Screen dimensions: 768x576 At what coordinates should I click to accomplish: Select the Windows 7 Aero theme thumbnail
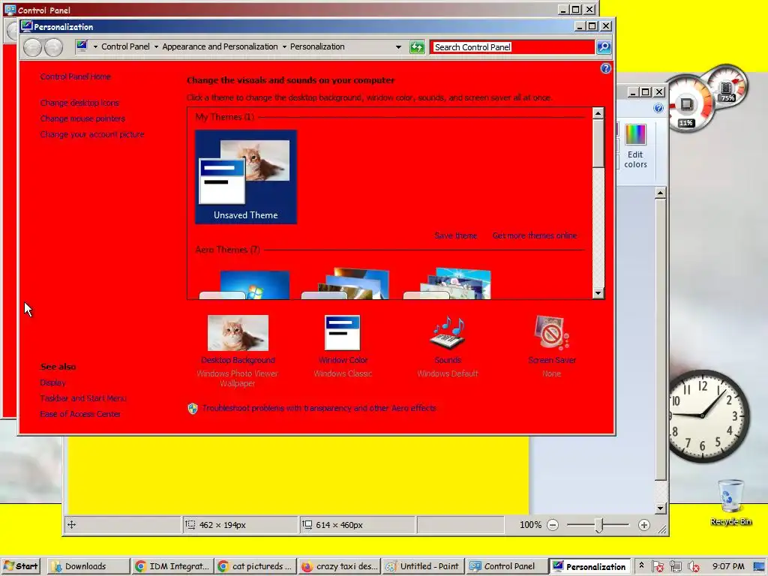[x=244, y=284]
